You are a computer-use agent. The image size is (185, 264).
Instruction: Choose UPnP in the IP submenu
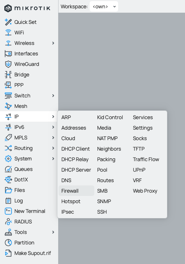tap(139, 170)
